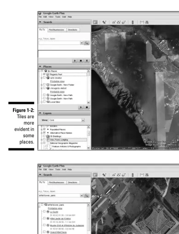Click the sidebar toggle icon above the Eiffel Tower imagery

[95, 175]
